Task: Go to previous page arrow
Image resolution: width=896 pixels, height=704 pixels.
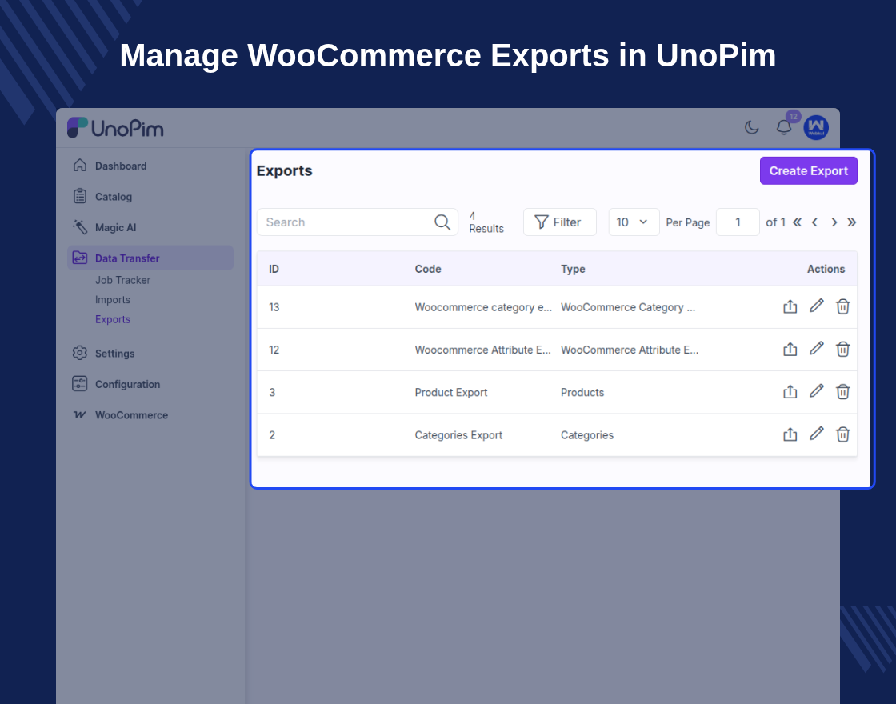Action: coord(815,222)
